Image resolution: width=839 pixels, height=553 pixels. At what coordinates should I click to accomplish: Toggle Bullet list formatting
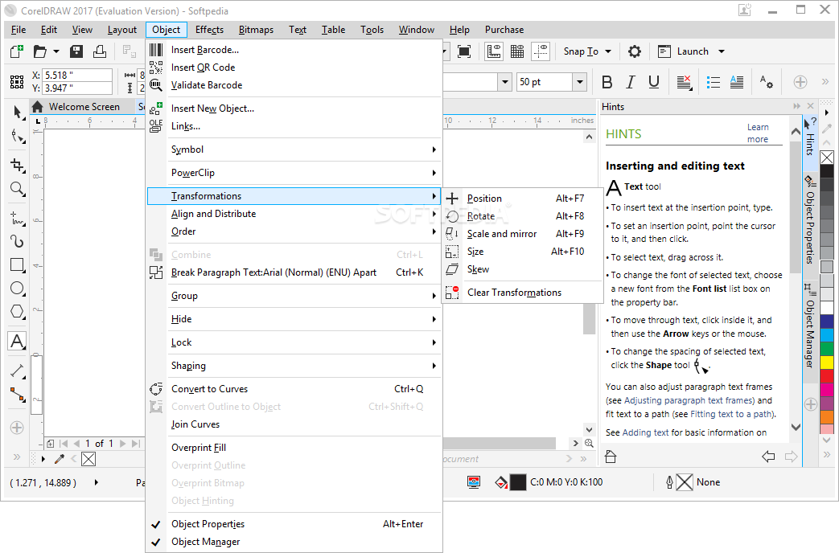714,82
